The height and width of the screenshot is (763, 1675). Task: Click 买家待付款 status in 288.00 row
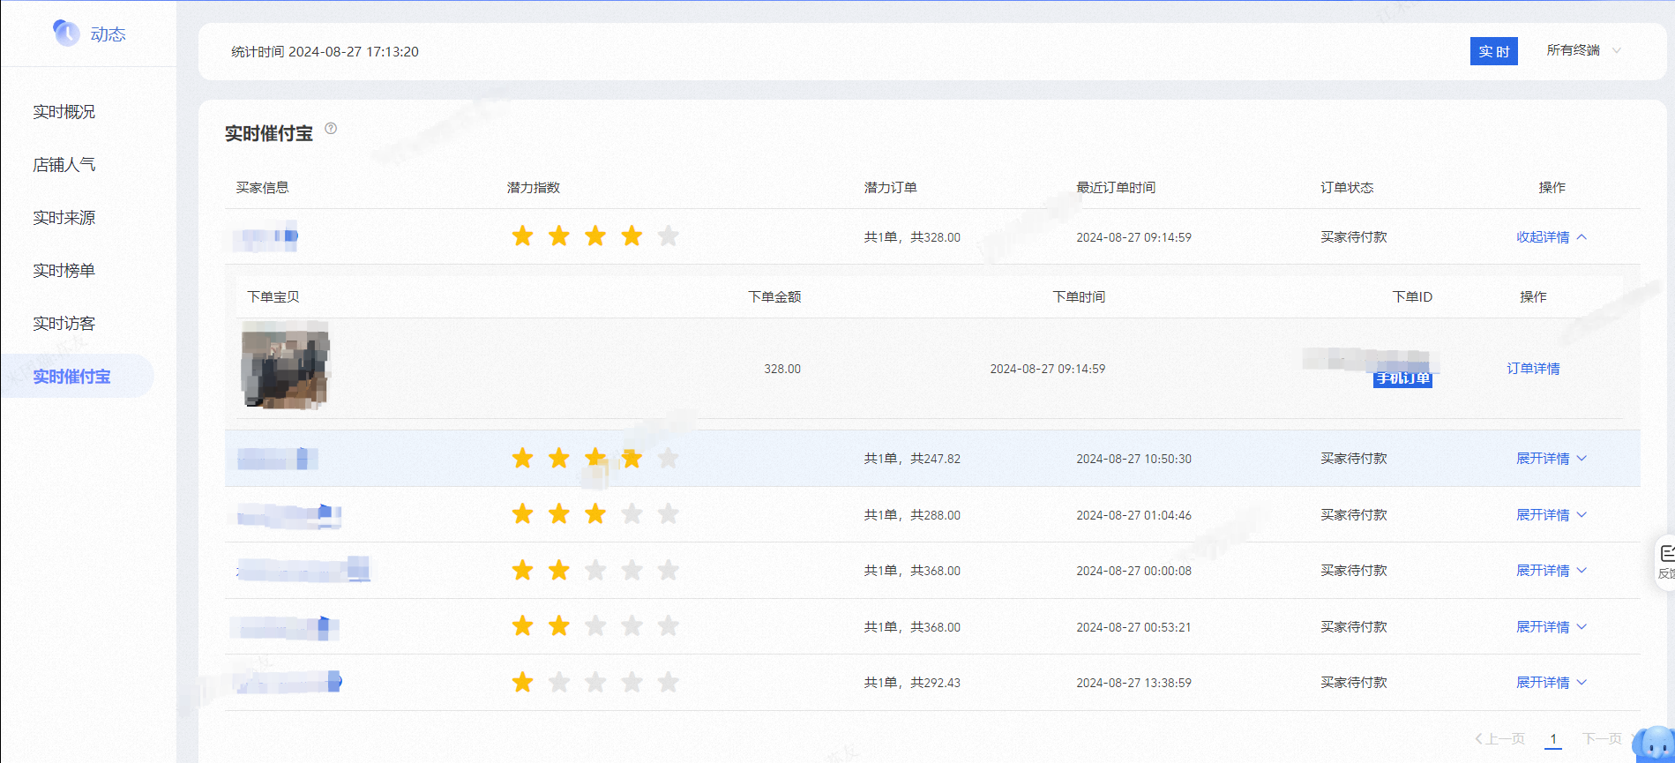coord(1354,515)
